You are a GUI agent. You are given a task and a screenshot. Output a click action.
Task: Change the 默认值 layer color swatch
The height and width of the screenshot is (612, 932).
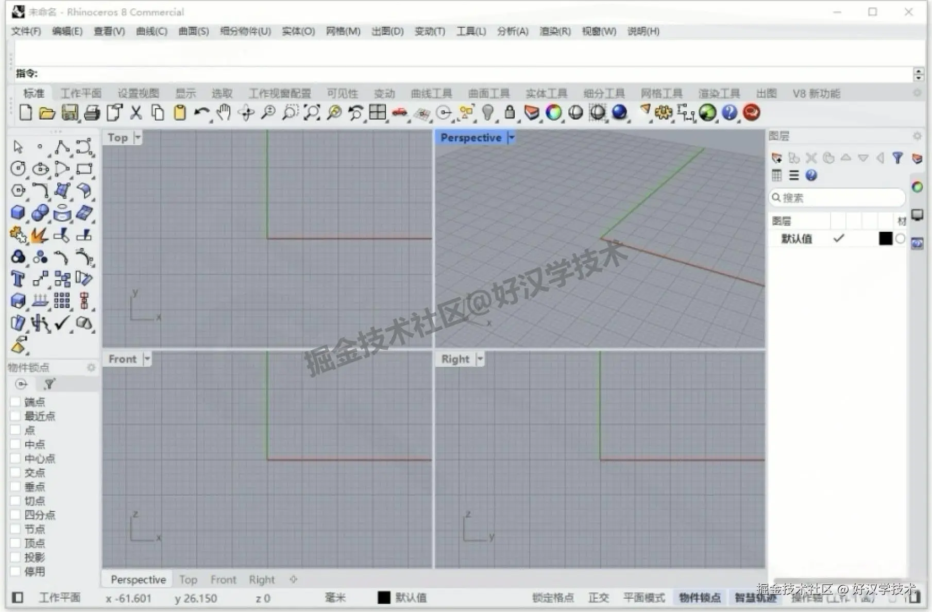tap(885, 239)
